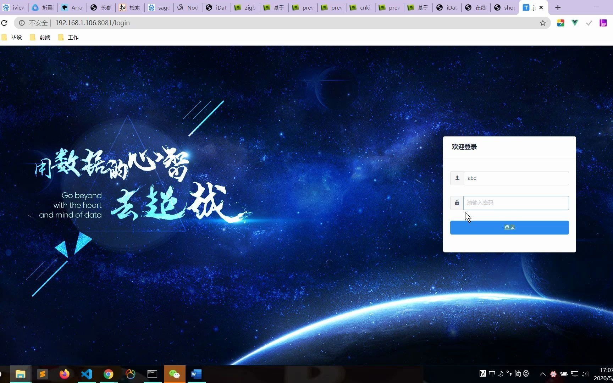The width and height of the screenshot is (613, 383).
Task: Switch to the 折叠 browser tab
Action: pyautogui.click(x=43, y=7)
